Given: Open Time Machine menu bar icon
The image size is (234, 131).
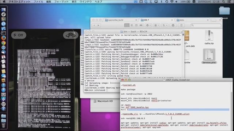Looking at the screenshot, I should coord(167,1).
